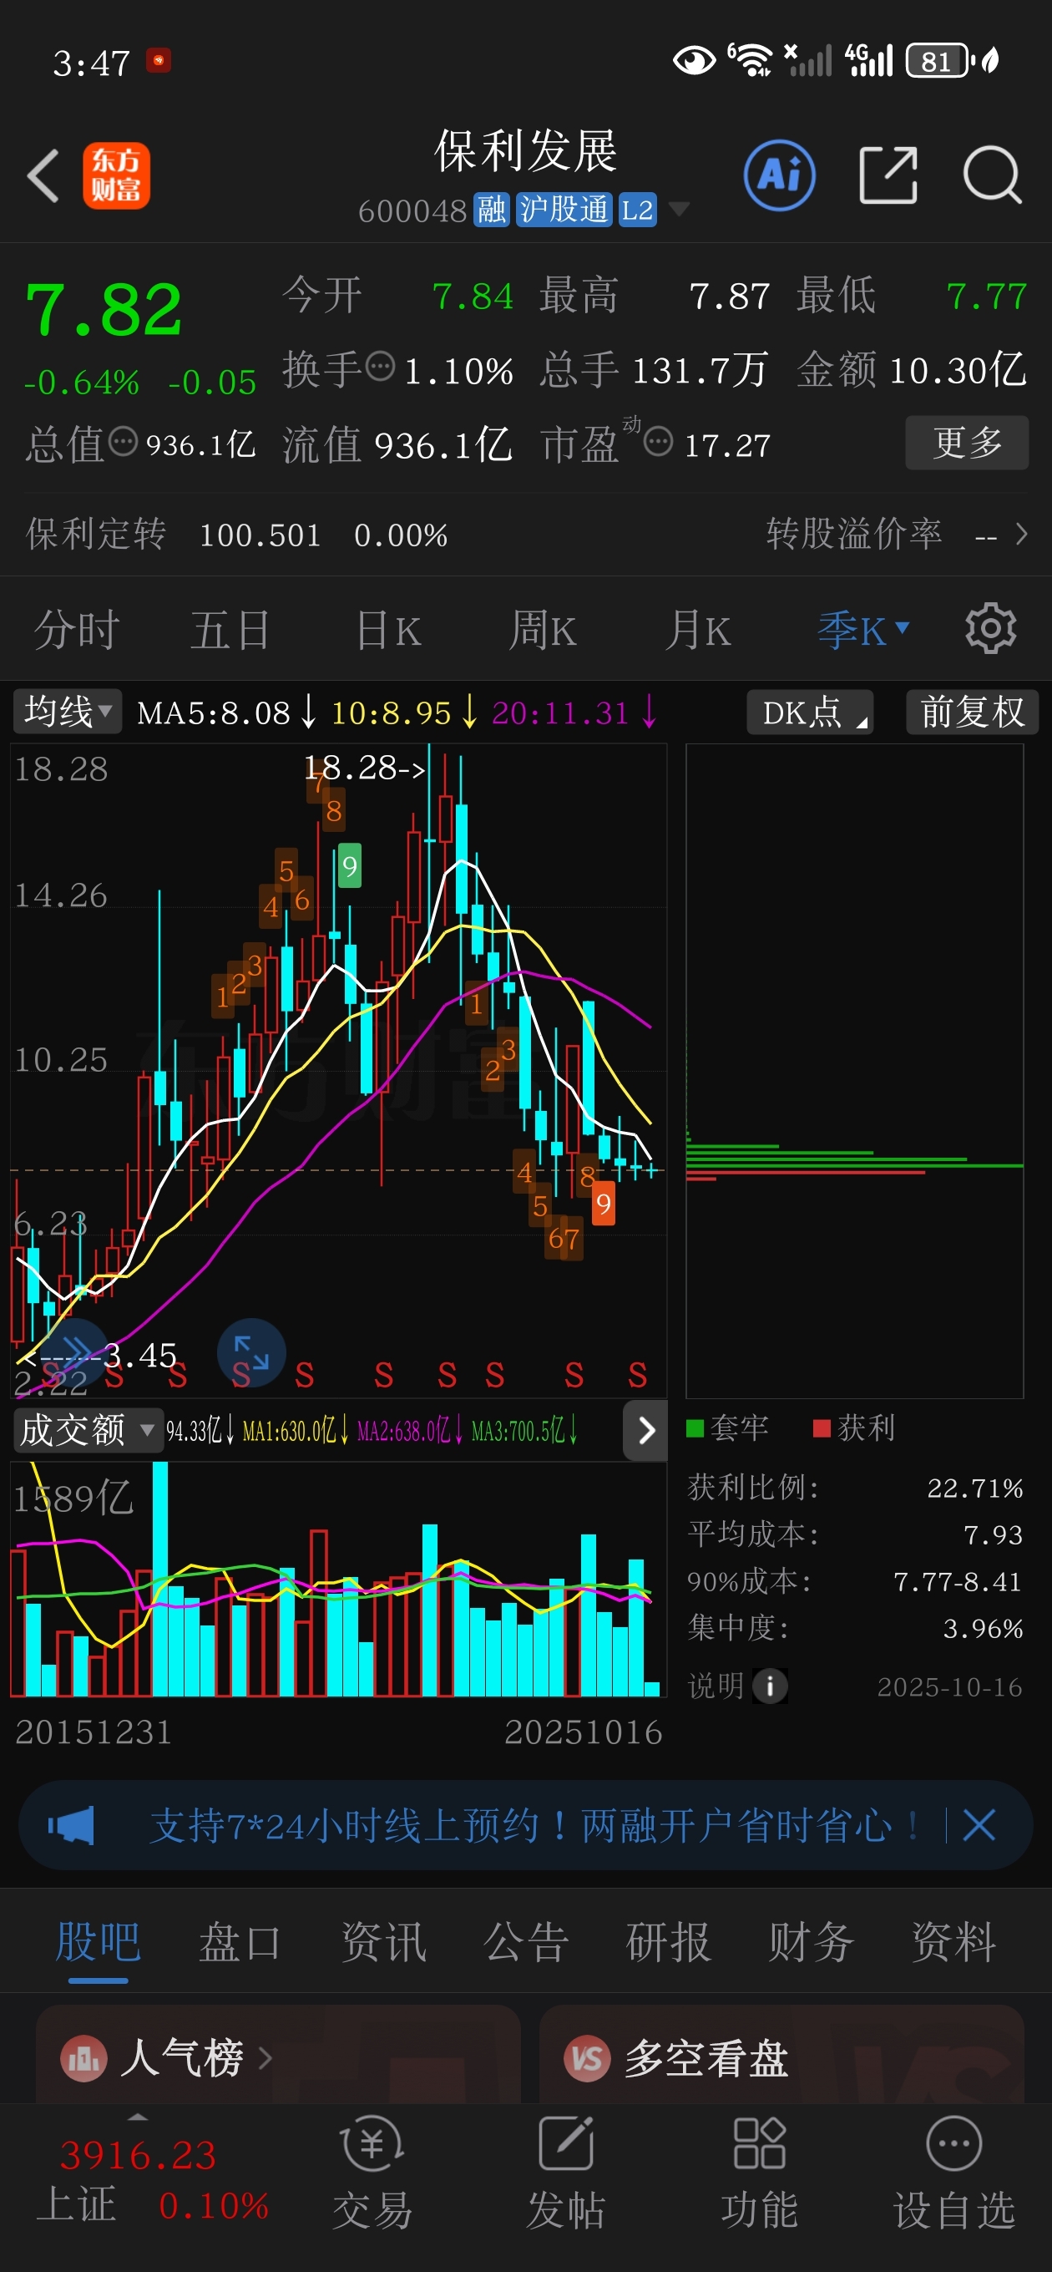Select the 资讯 tab
Viewport: 1052px width, 2272px height.
pos(383,1941)
